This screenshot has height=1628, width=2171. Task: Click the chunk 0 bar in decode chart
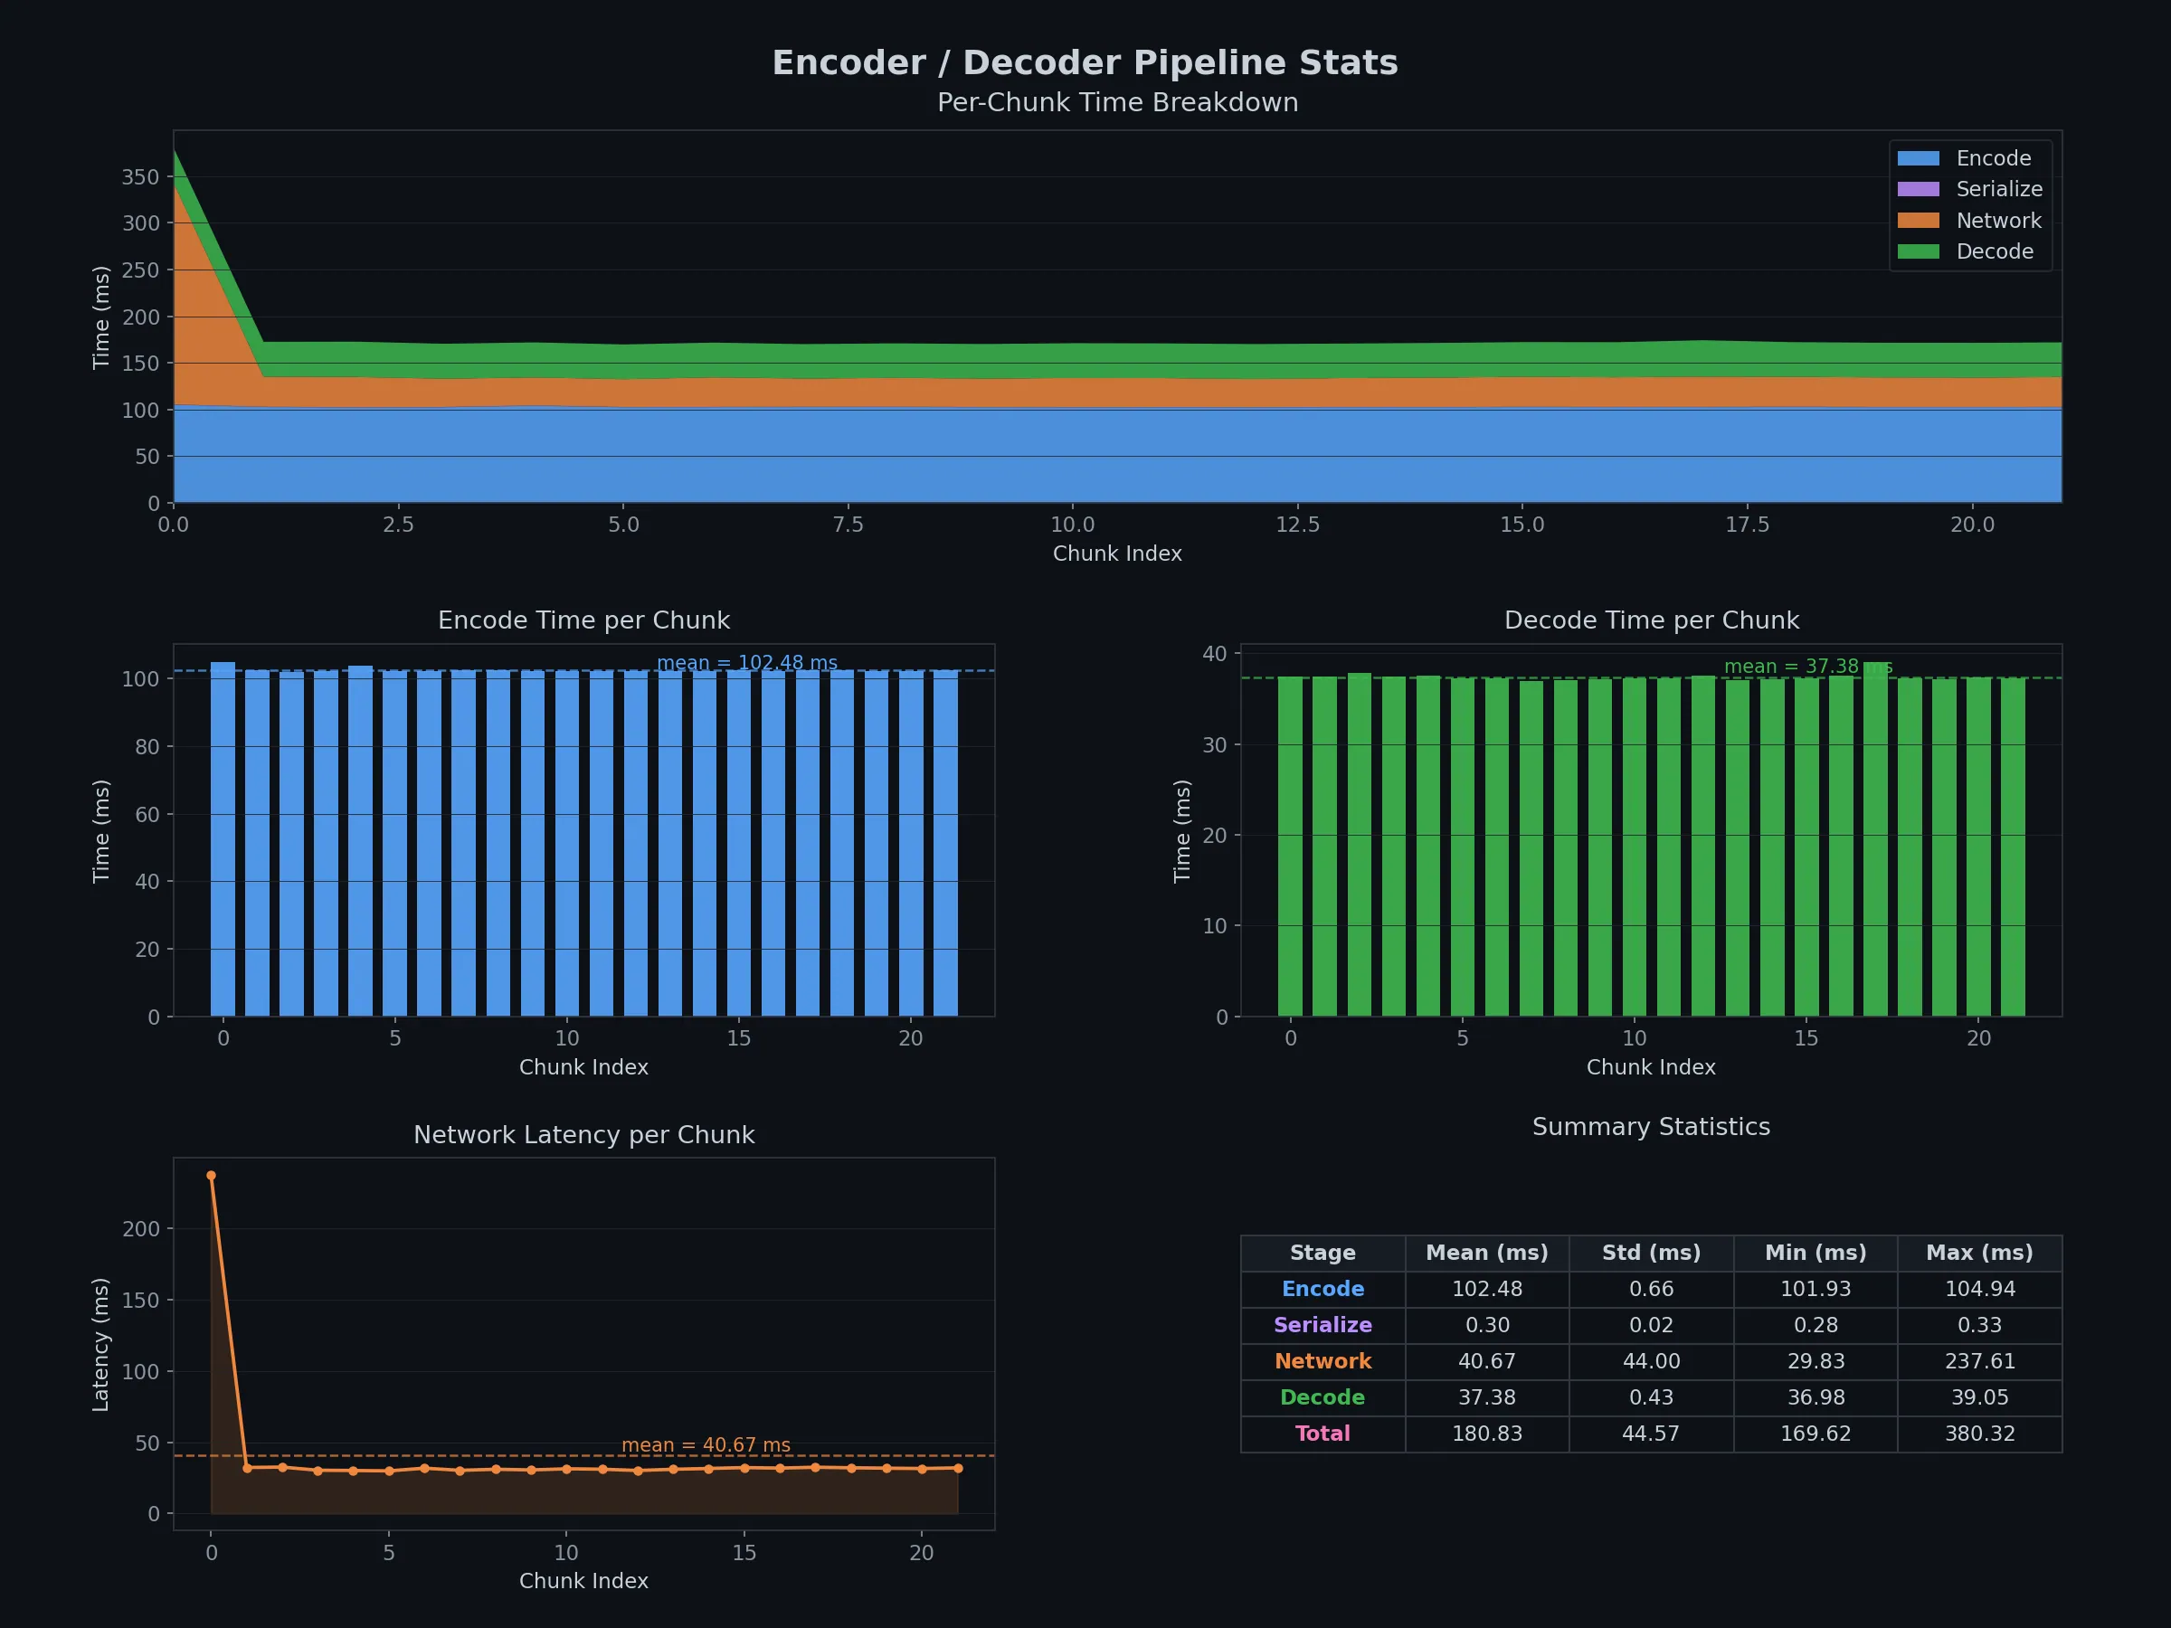coord(1290,846)
